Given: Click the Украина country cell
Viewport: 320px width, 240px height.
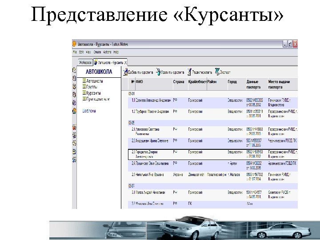Looking at the screenshot, I should pos(178,175).
